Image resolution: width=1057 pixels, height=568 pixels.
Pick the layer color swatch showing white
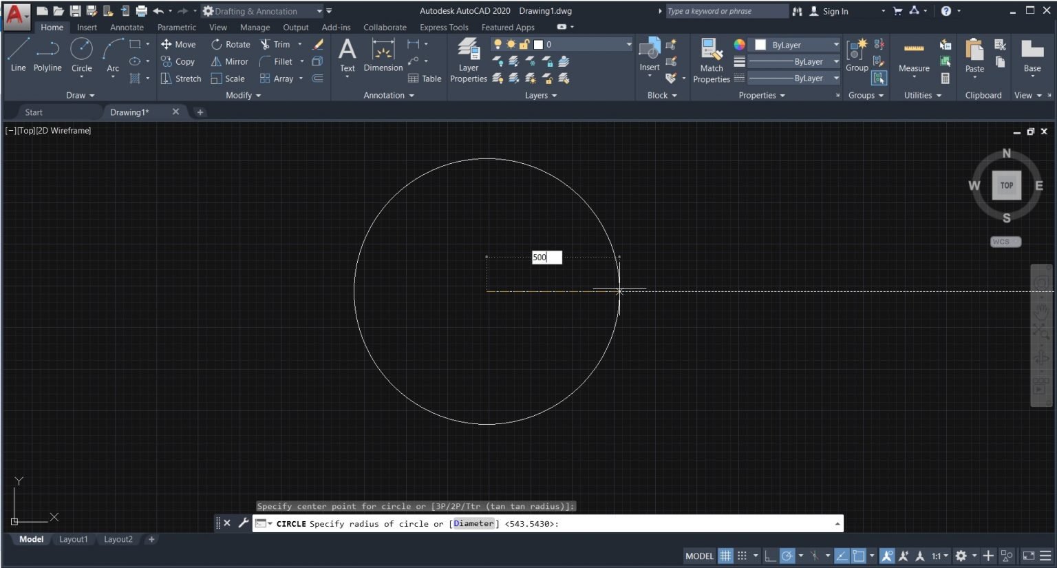(x=538, y=44)
